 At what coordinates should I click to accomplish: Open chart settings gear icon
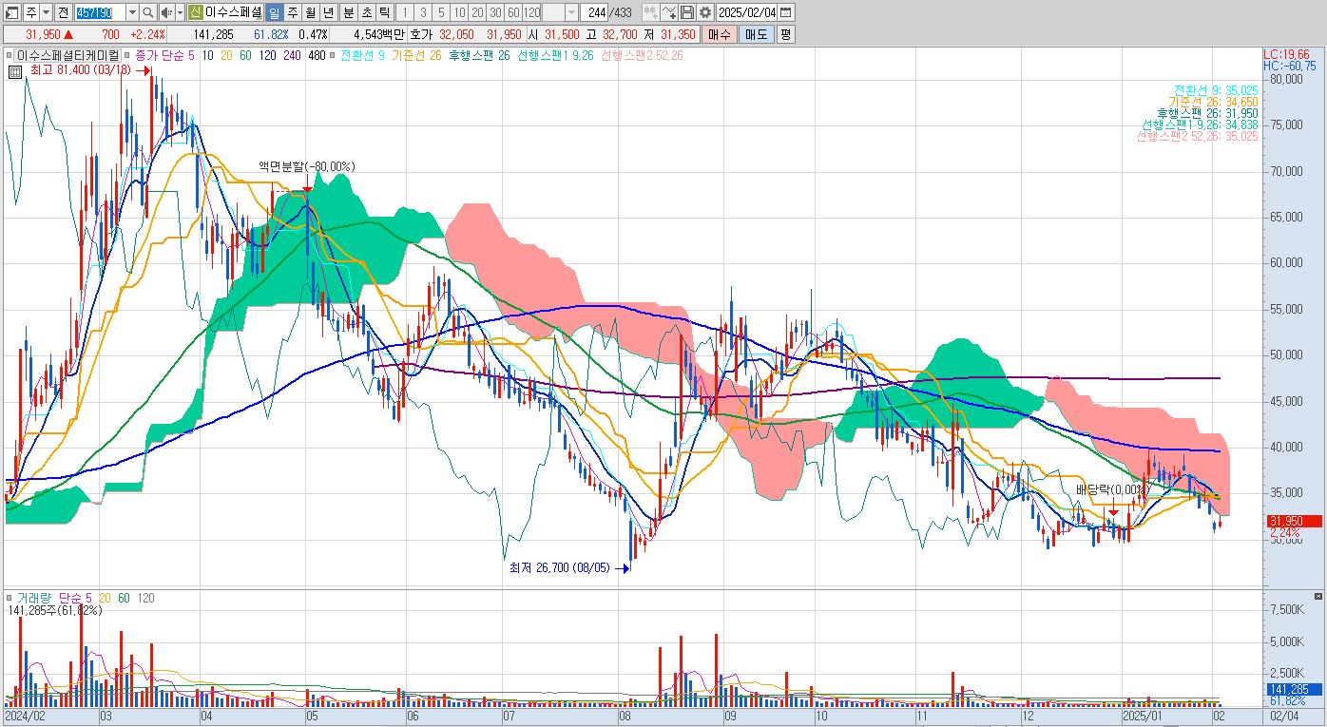tap(705, 12)
